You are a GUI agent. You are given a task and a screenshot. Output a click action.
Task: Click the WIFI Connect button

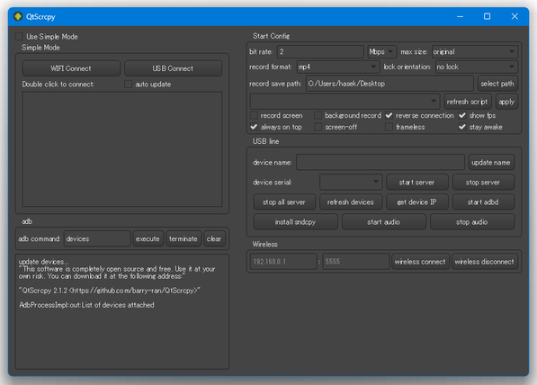point(71,68)
